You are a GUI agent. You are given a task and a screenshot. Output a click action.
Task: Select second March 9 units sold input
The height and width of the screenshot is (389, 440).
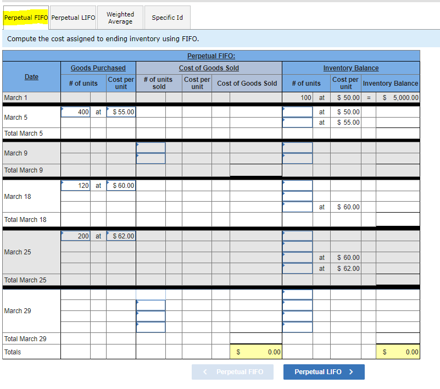click(x=151, y=158)
